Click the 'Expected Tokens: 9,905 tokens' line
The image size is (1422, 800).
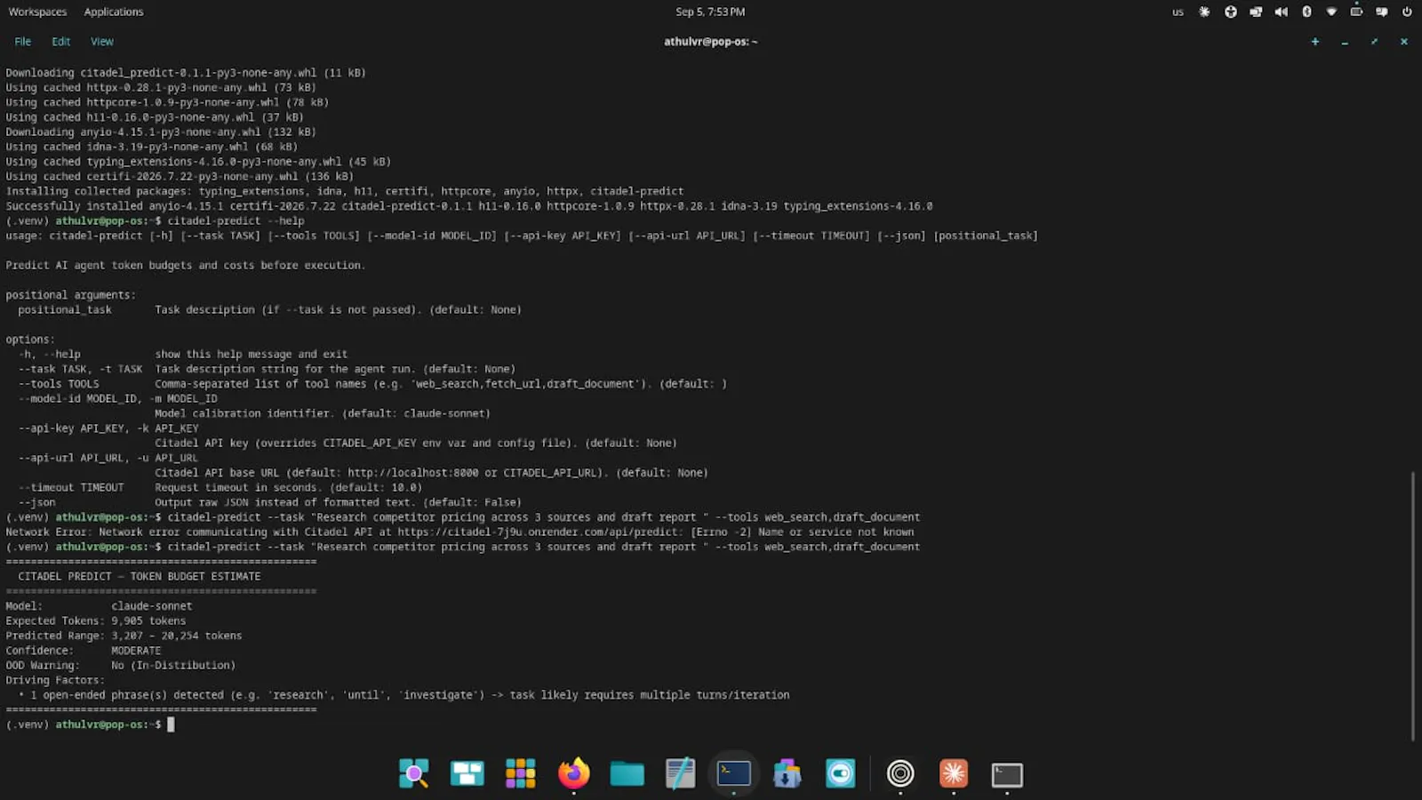tap(96, 621)
